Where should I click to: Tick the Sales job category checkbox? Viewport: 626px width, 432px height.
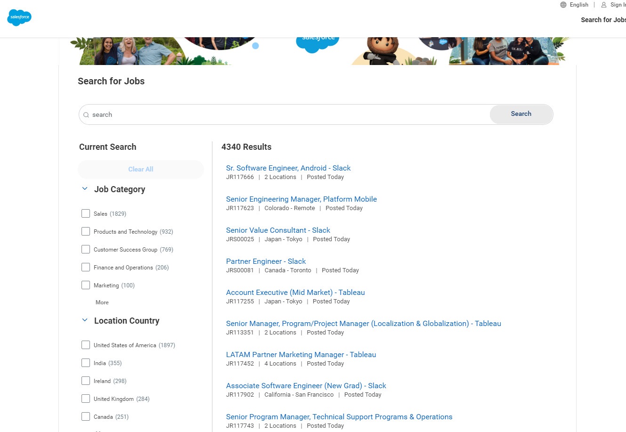86,213
